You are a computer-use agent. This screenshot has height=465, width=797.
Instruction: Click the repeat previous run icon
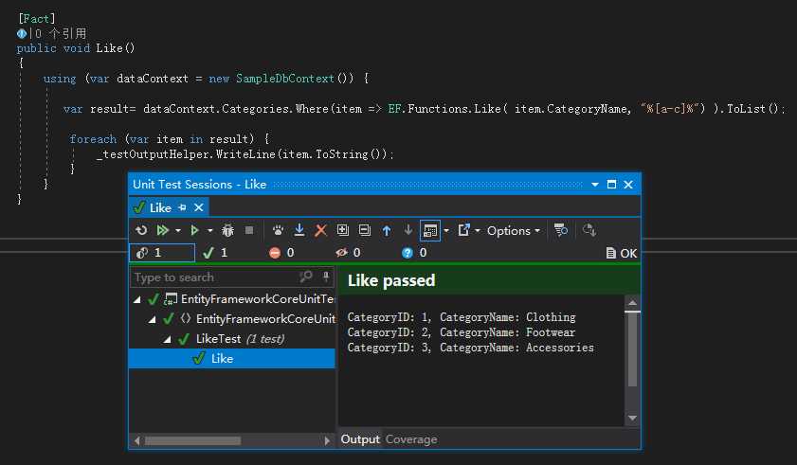[141, 231]
